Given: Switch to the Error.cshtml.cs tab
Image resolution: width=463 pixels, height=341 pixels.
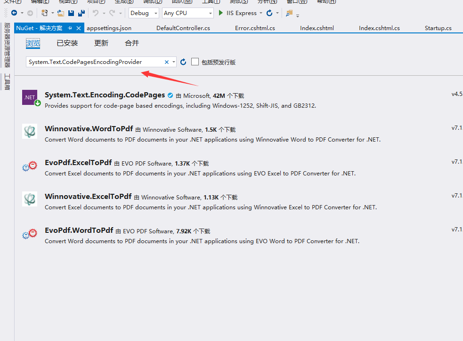Looking at the screenshot, I should [255, 28].
